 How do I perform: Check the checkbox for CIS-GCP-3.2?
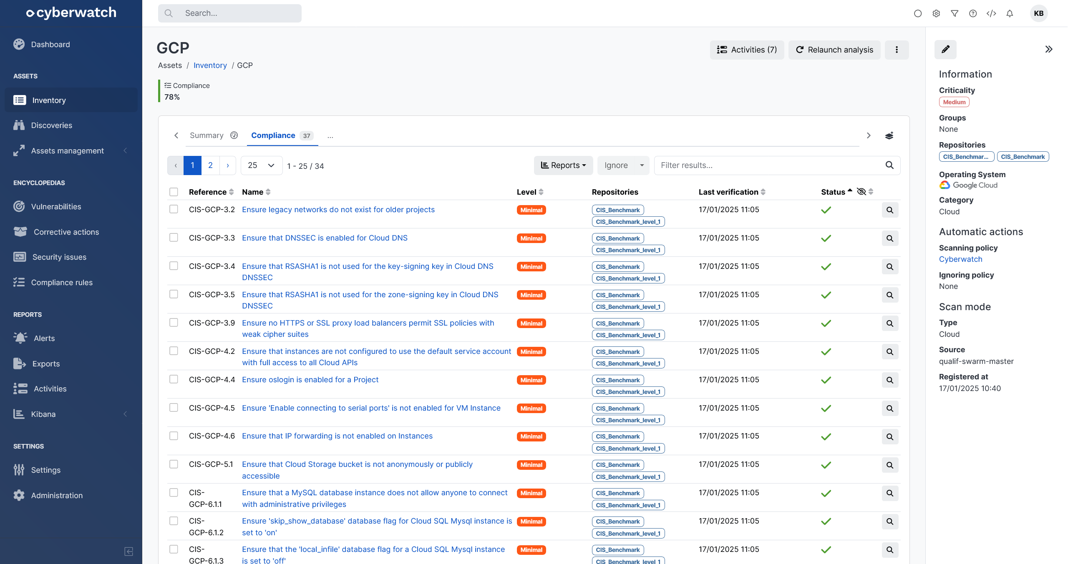pyautogui.click(x=174, y=209)
